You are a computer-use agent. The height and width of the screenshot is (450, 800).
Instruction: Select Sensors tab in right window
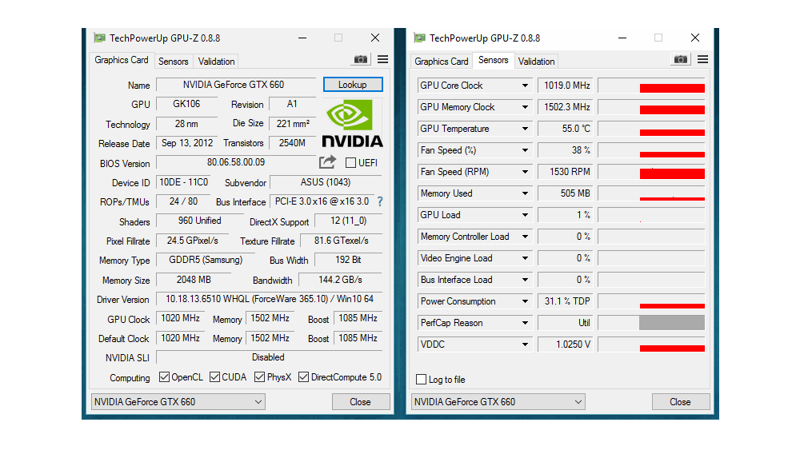[x=494, y=60]
